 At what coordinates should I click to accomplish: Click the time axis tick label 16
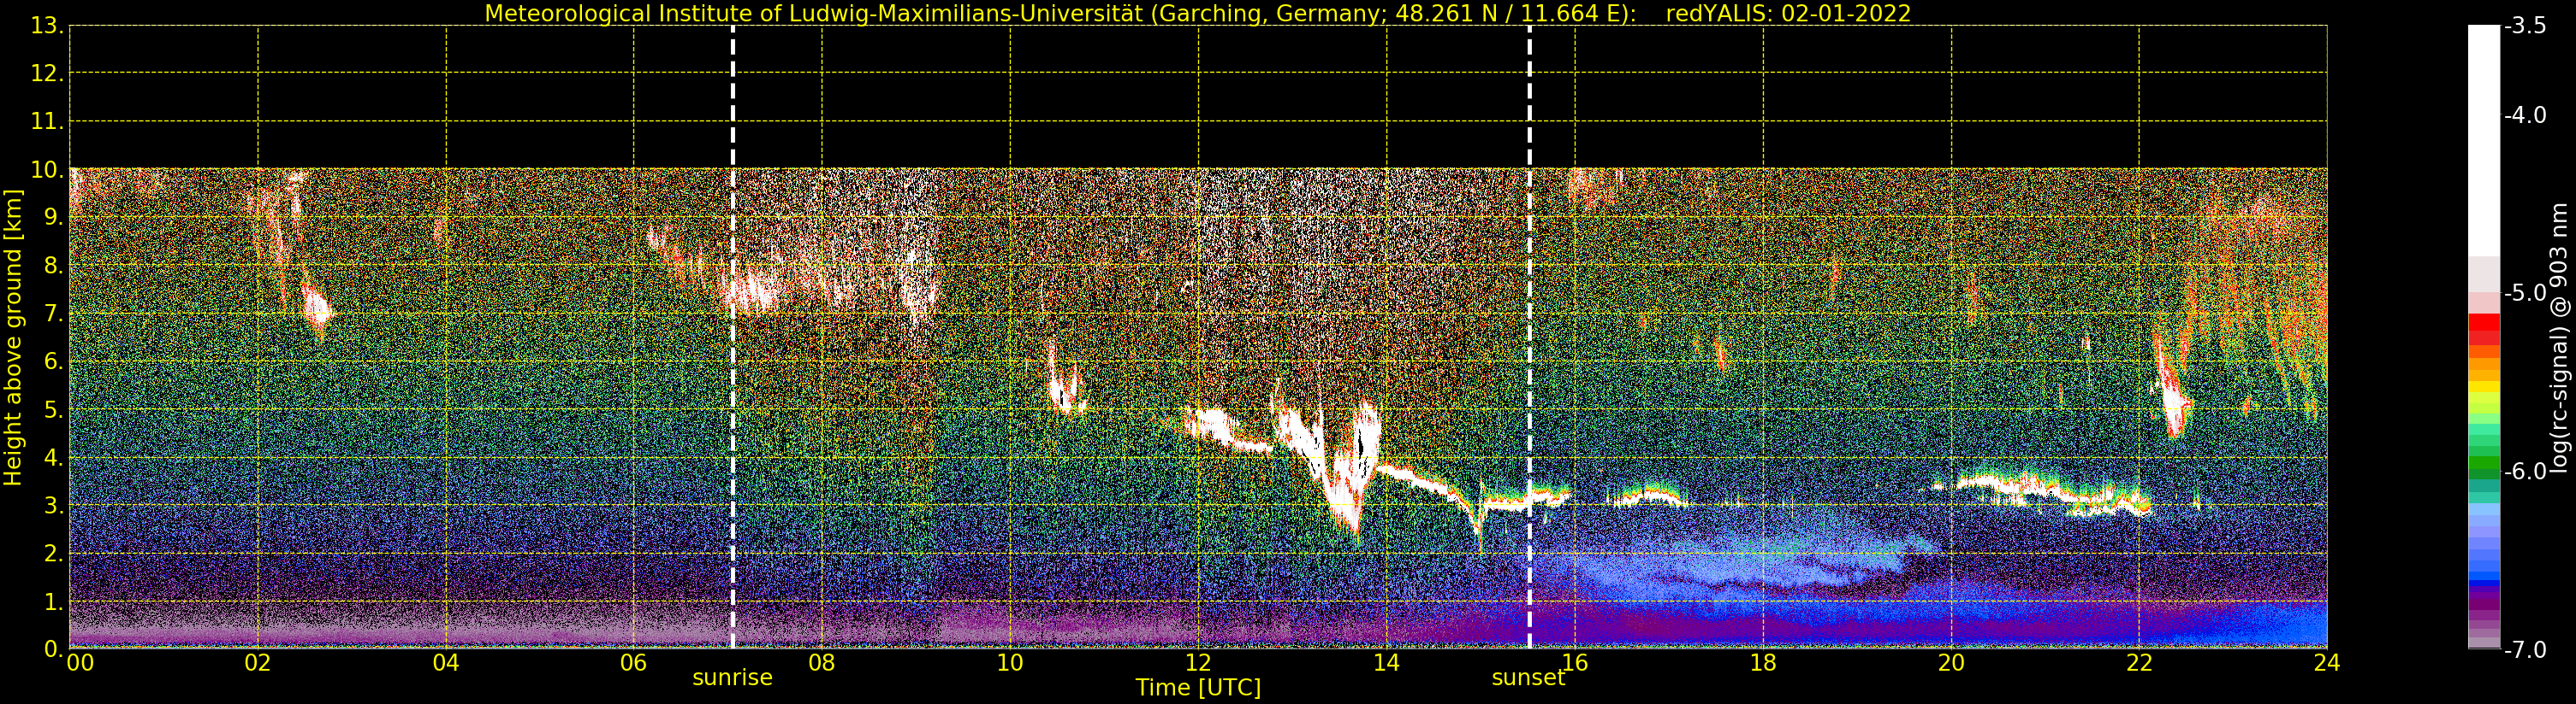(1575, 663)
